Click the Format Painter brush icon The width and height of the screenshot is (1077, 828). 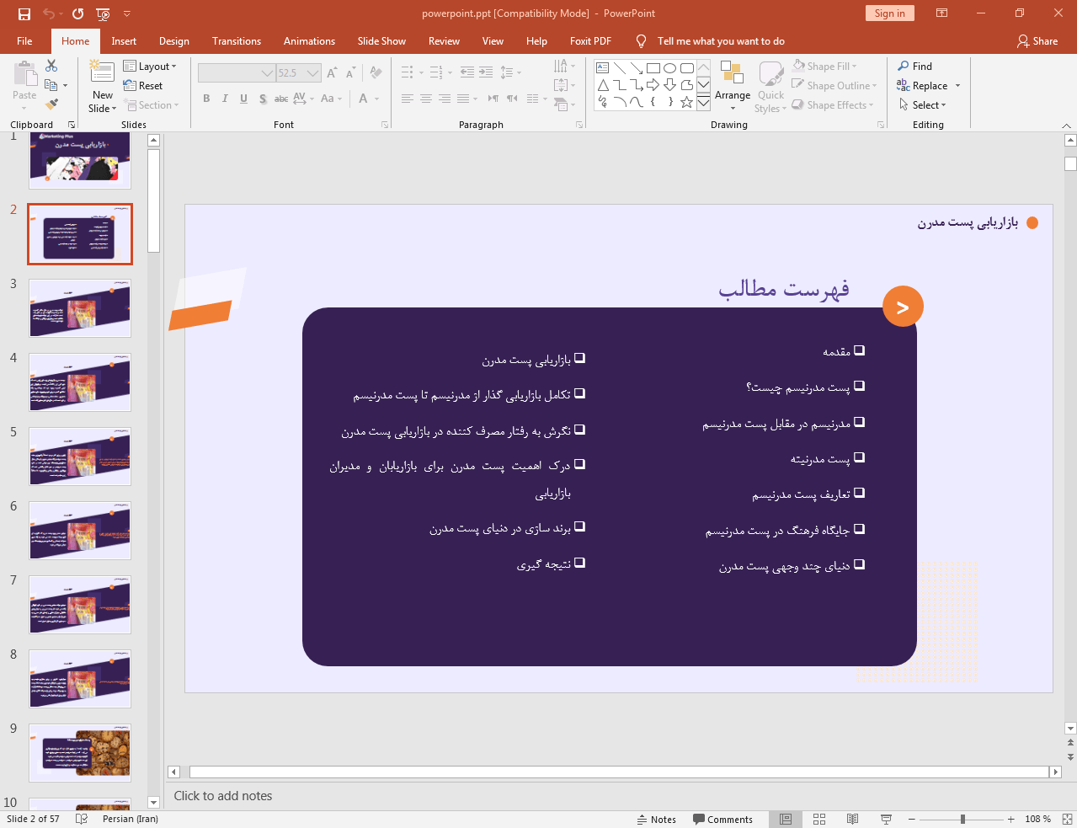pos(51,104)
